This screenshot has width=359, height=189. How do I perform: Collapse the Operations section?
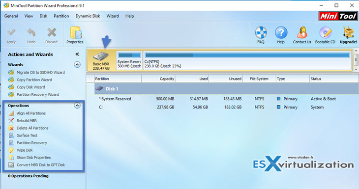tap(77, 106)
